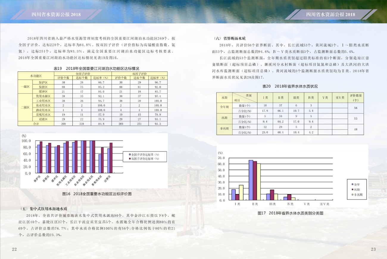The width and height of the screenshot is (387, 259).
Task: Click the 汛期 row label in 表20
Action: (x=224, y=119)
